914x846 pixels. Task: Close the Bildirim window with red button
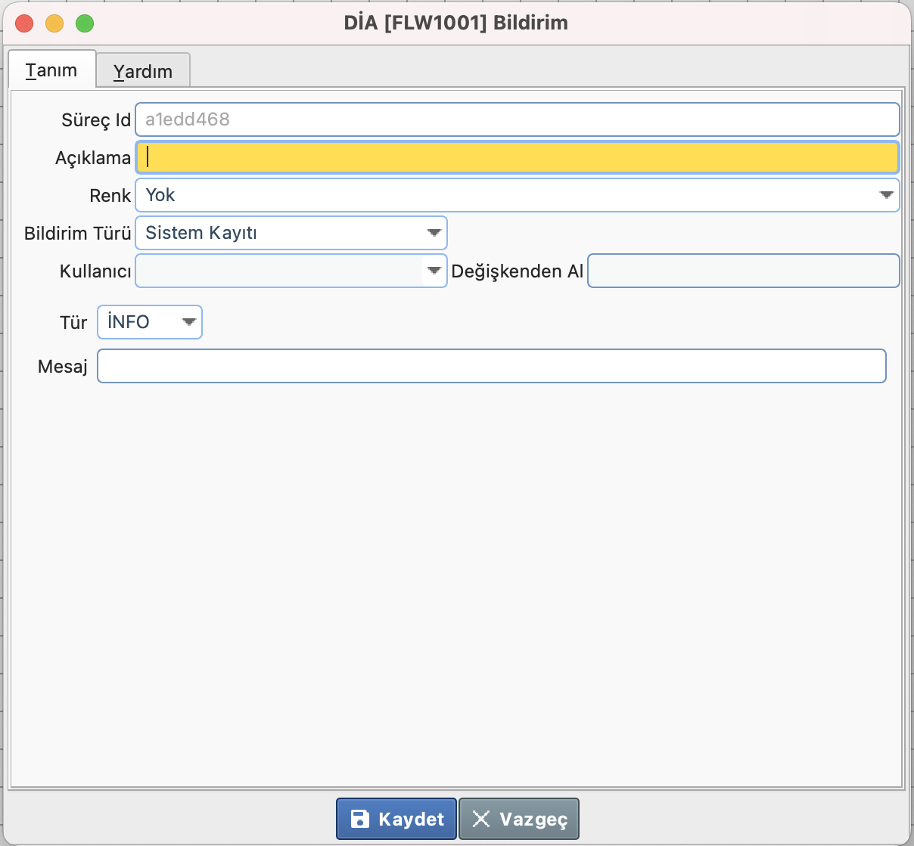[24, 23]
